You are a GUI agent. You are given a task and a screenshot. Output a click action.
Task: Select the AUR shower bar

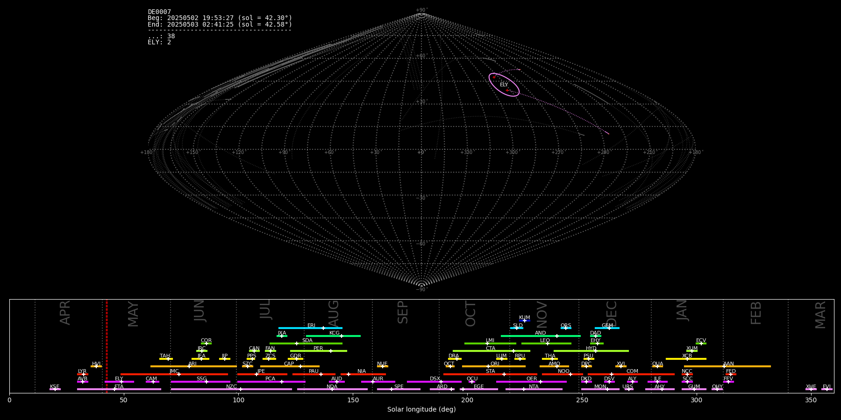click(378, 382)
